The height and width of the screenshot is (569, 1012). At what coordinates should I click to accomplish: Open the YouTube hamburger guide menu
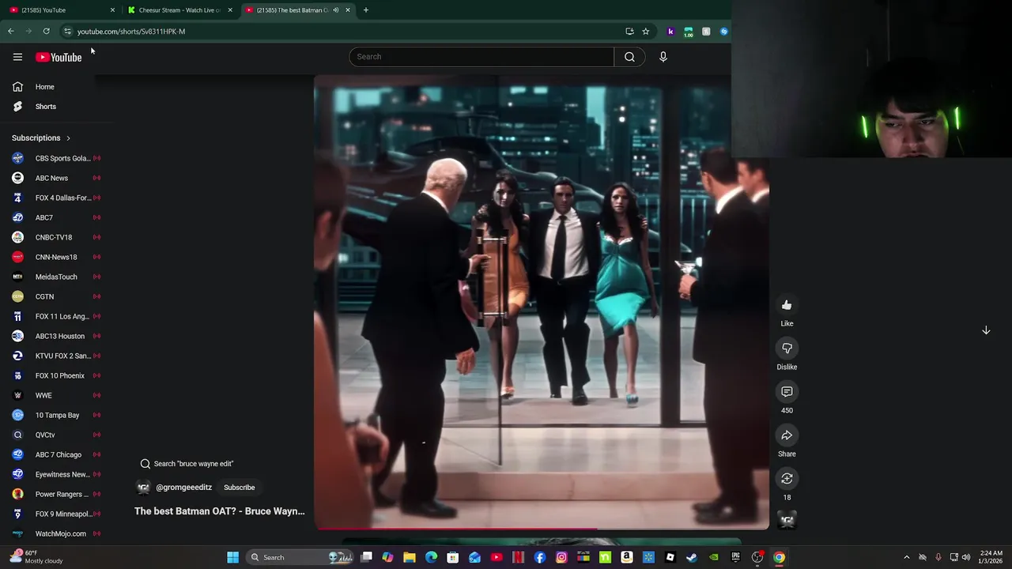point(17,57)
